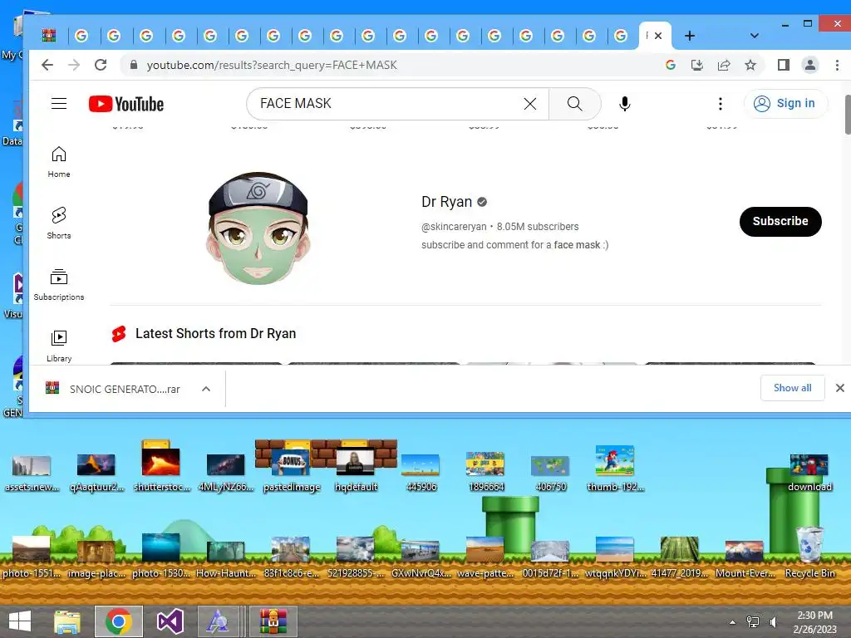Open Home in the YouTube sidebar

59,162
